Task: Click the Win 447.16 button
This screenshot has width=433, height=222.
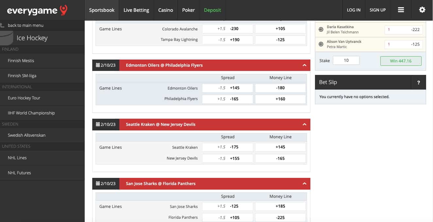Action: 401,61
